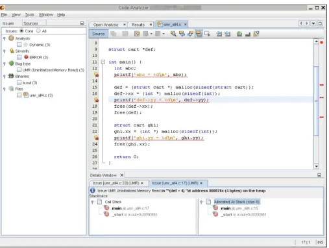Open the File menu
This screenshot has width=329, height=248.
(4, 15)
